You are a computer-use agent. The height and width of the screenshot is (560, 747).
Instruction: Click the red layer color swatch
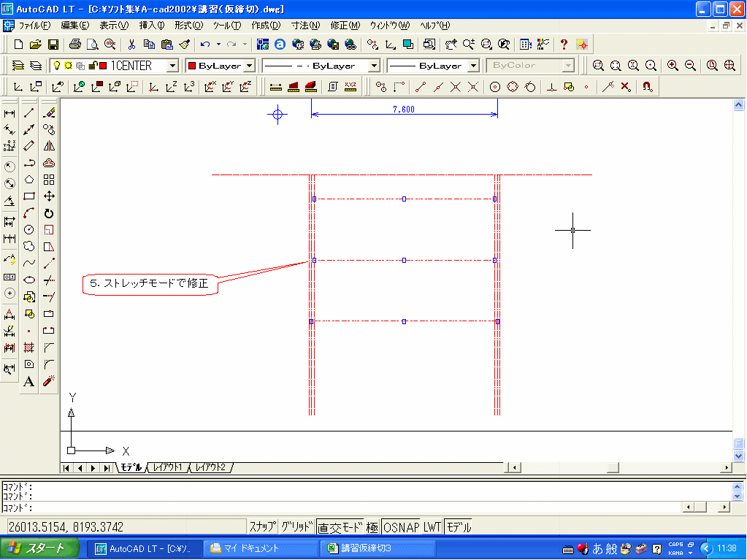pyautogui.click(x=103, y=66)
